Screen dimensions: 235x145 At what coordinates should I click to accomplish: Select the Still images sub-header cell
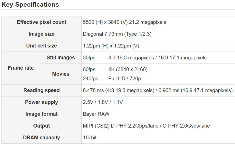point(61,58)
